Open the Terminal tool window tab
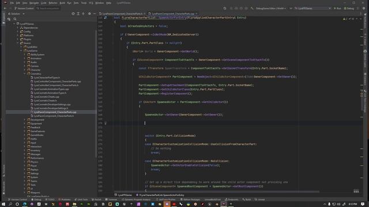This screenshot has width=369, height=207. coord(111,200)
